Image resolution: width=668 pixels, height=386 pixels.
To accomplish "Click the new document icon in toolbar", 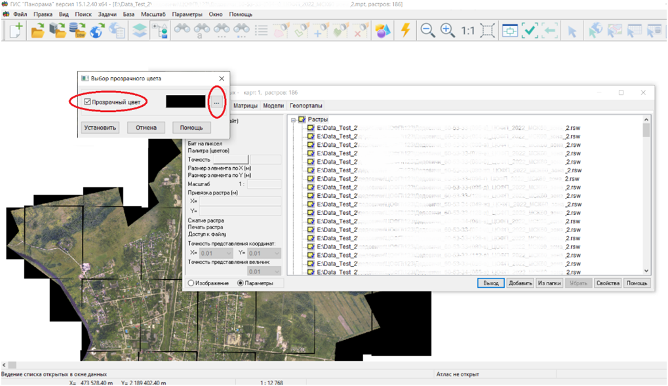I will click(x=14, y=30).
